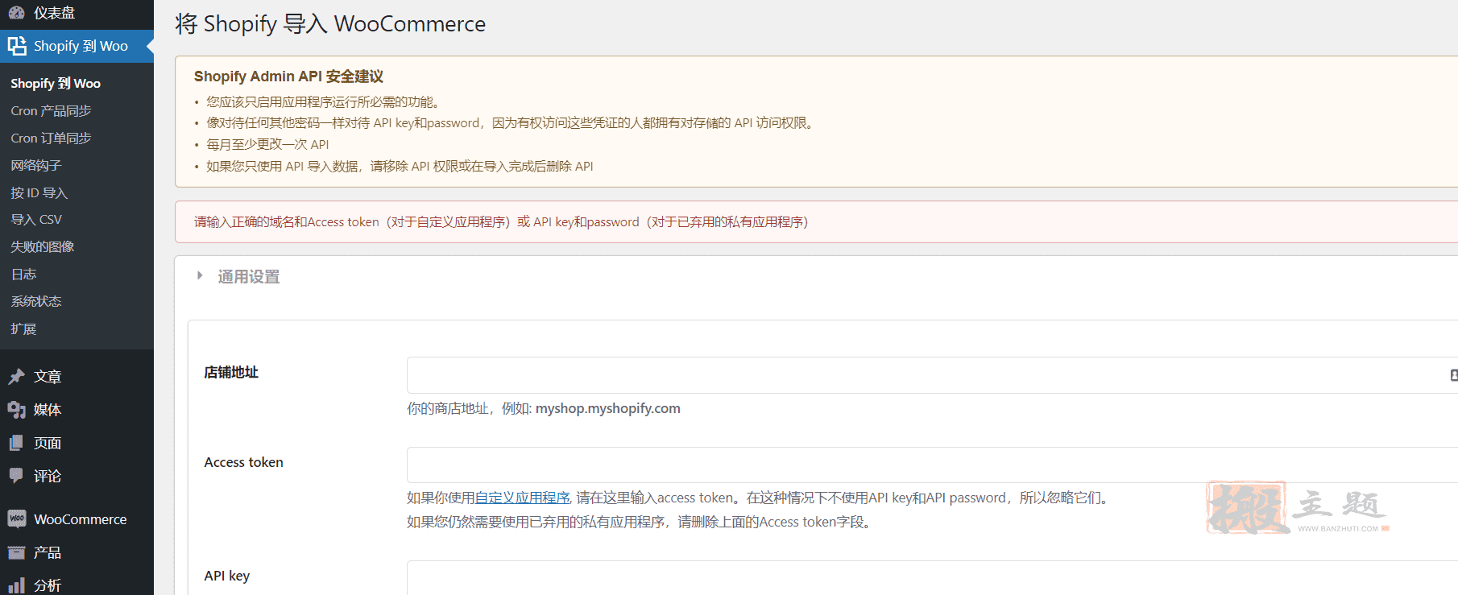Click the media icon beside 媒体
Viewport: 1458px width, 595px height.
point(16,410)
